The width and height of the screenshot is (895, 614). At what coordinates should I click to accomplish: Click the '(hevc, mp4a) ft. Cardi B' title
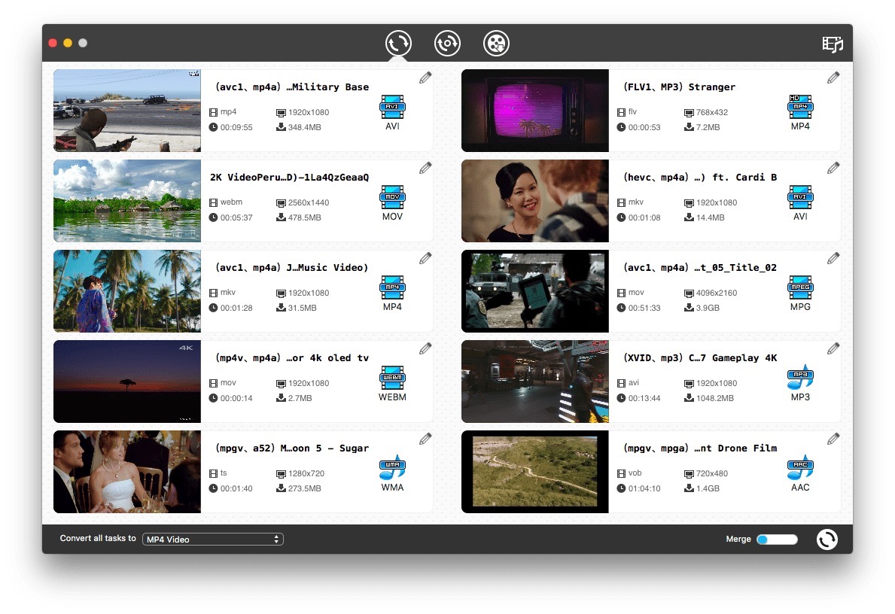click(700, 178)
